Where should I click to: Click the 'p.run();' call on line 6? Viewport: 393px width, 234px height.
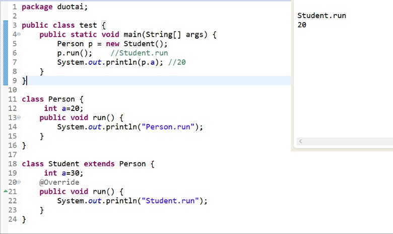[x=75, y=53]
